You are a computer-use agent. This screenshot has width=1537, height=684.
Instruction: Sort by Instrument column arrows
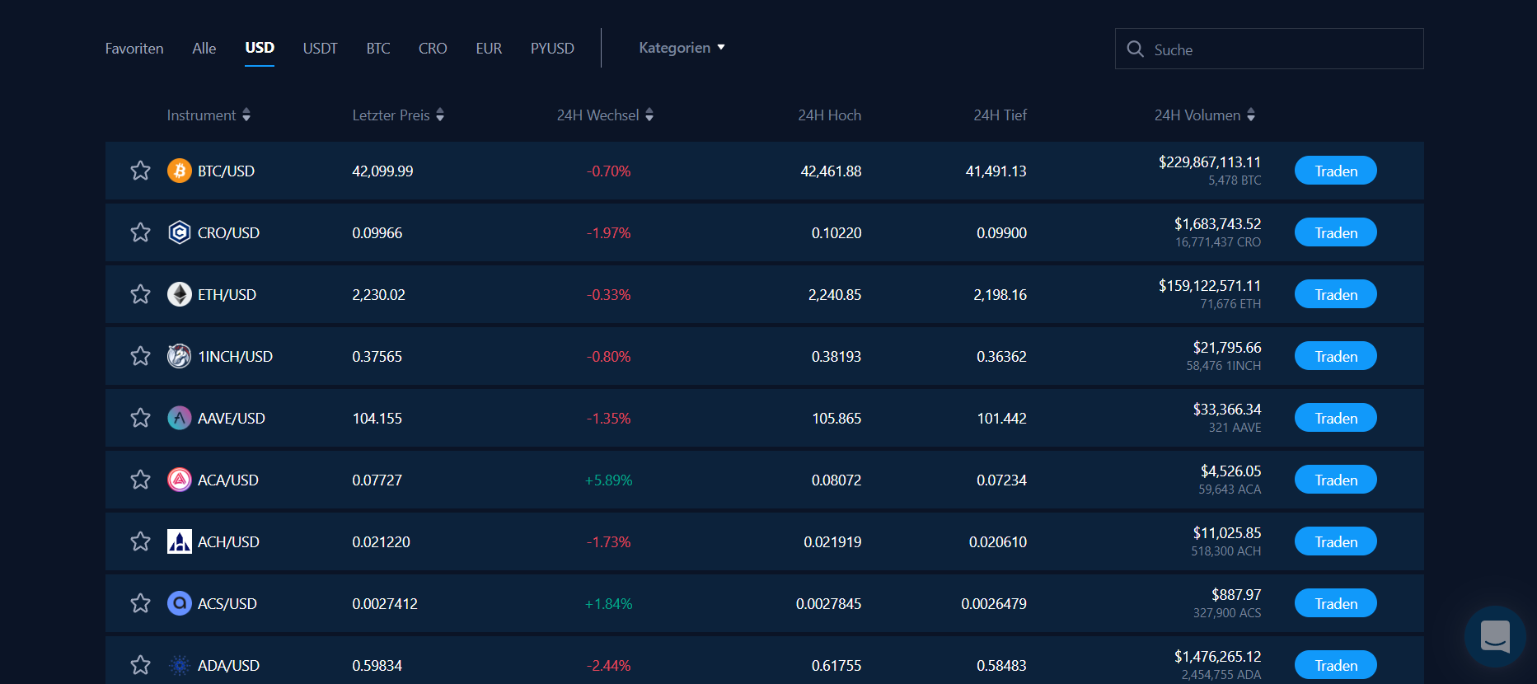246,115
